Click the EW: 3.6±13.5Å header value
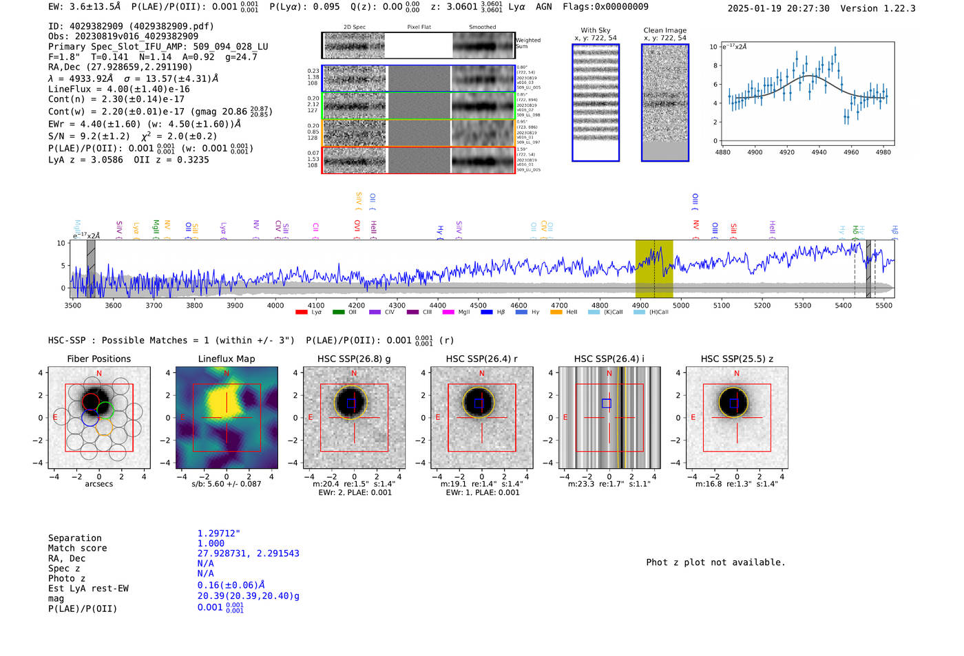The width and height of the screenshot is (964, 656). [x=84, y=6]
